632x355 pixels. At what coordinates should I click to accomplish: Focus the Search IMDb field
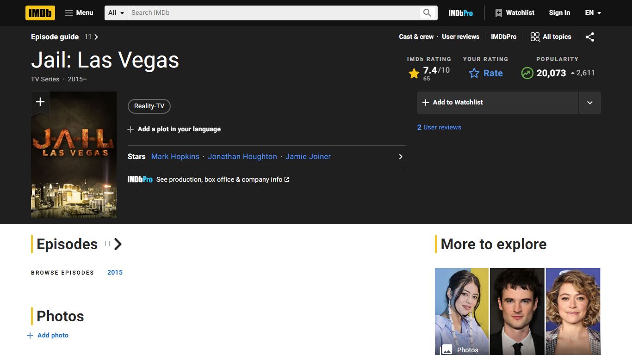tap(274, 13)
